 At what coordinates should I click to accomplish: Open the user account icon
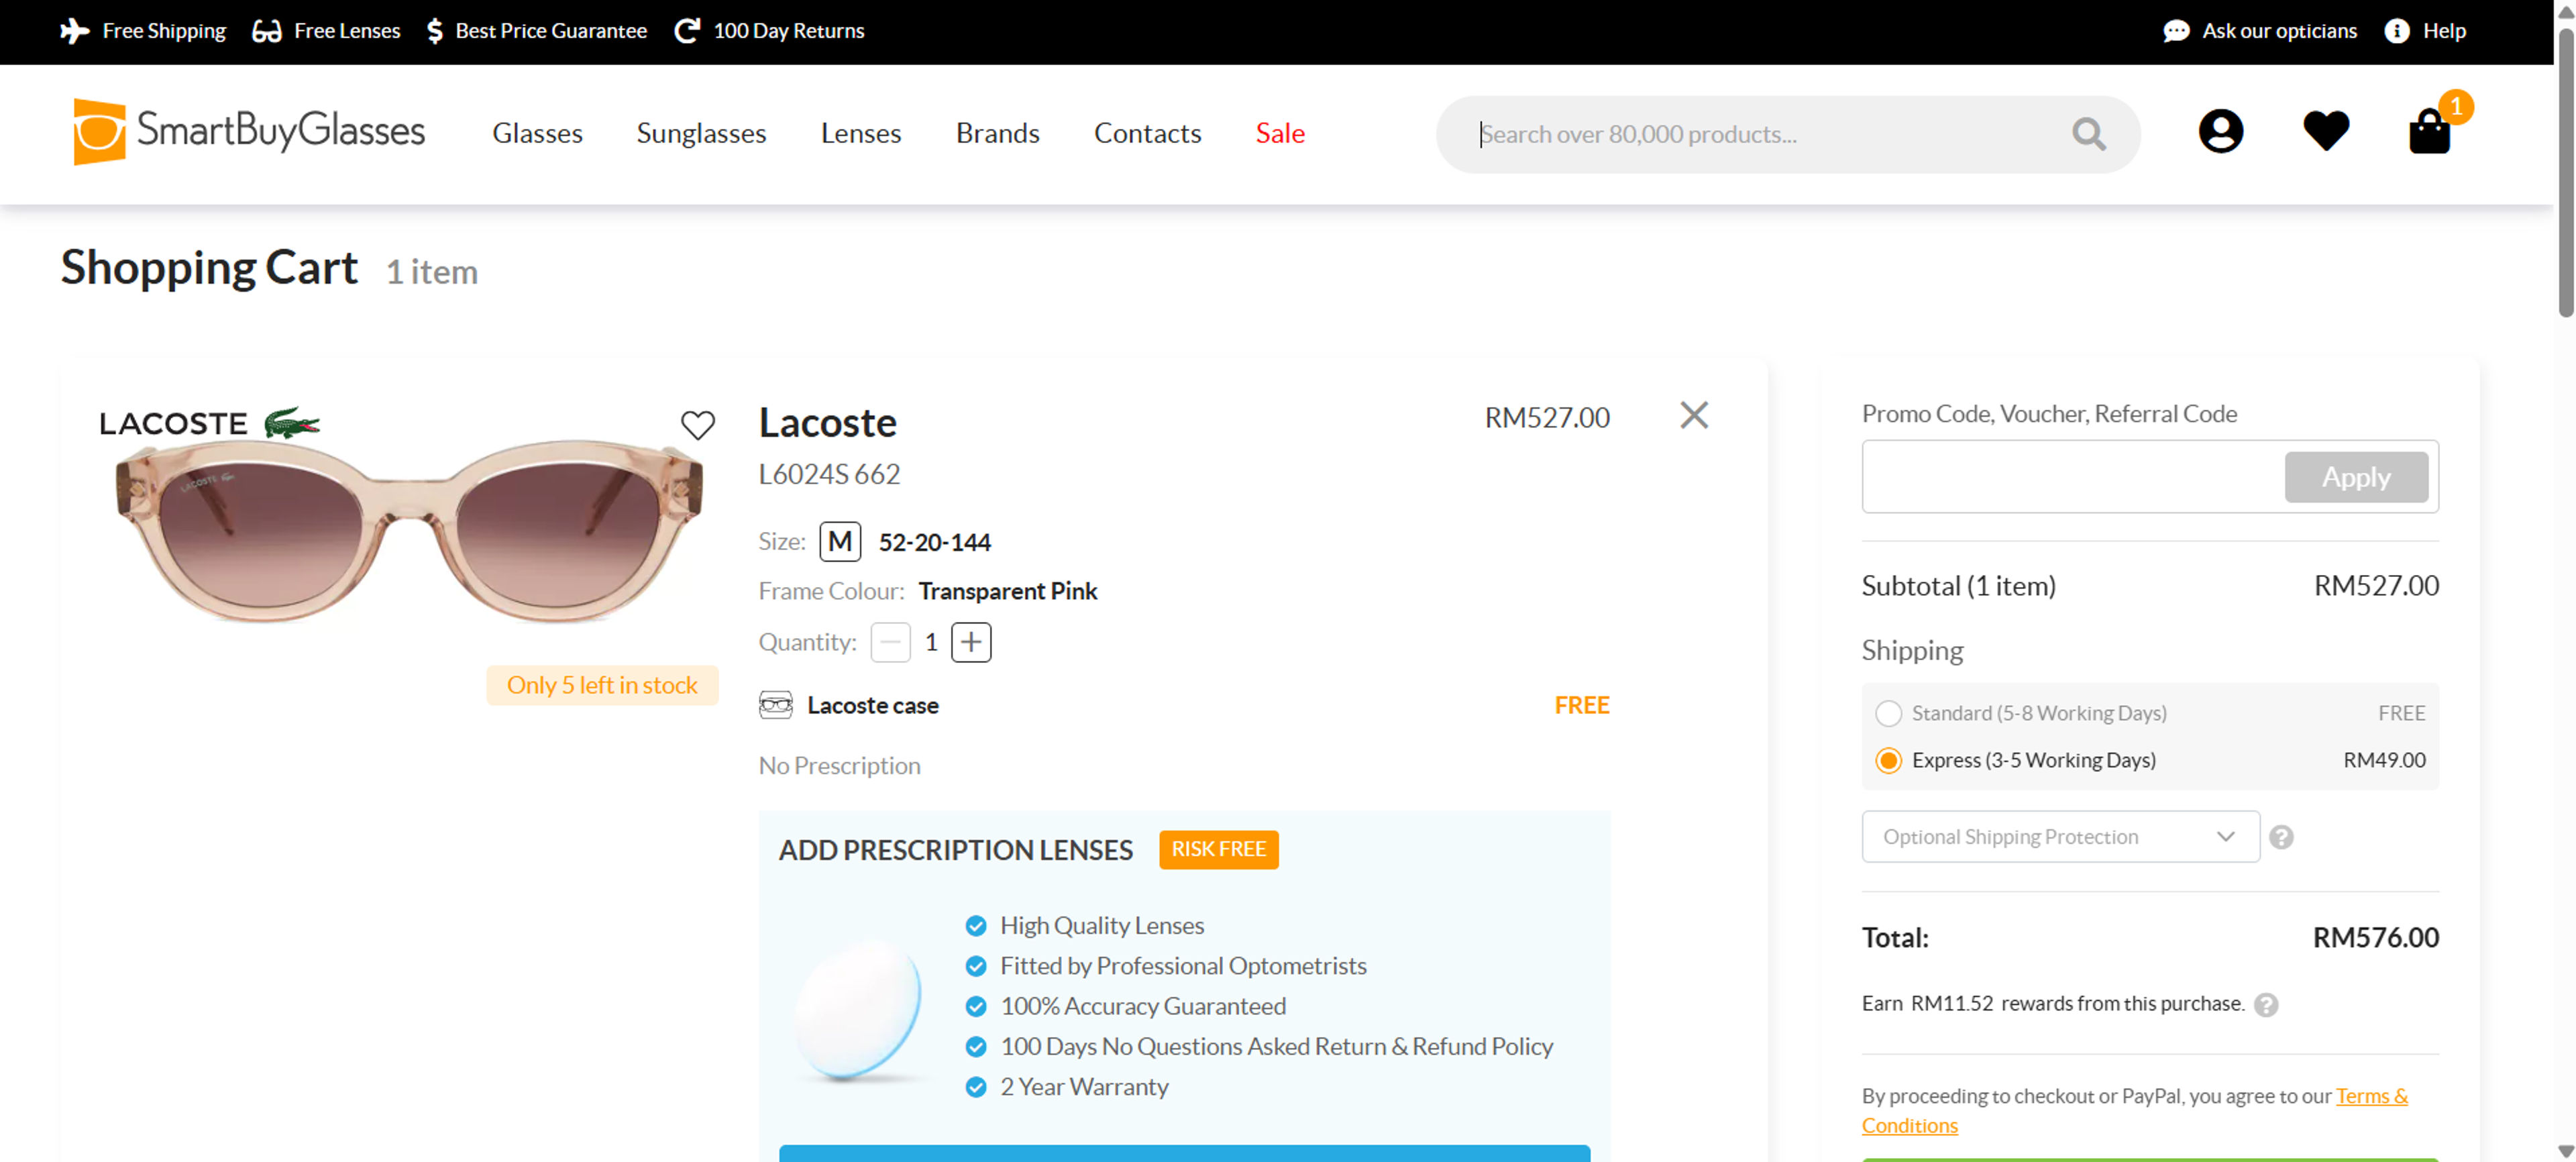pos(2220,131)
